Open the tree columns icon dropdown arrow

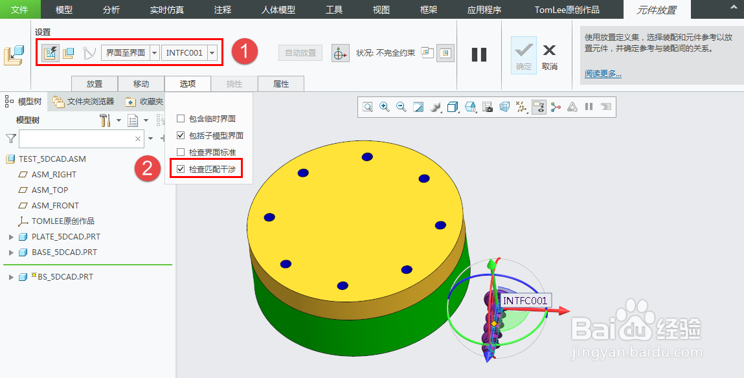(146, 120)
